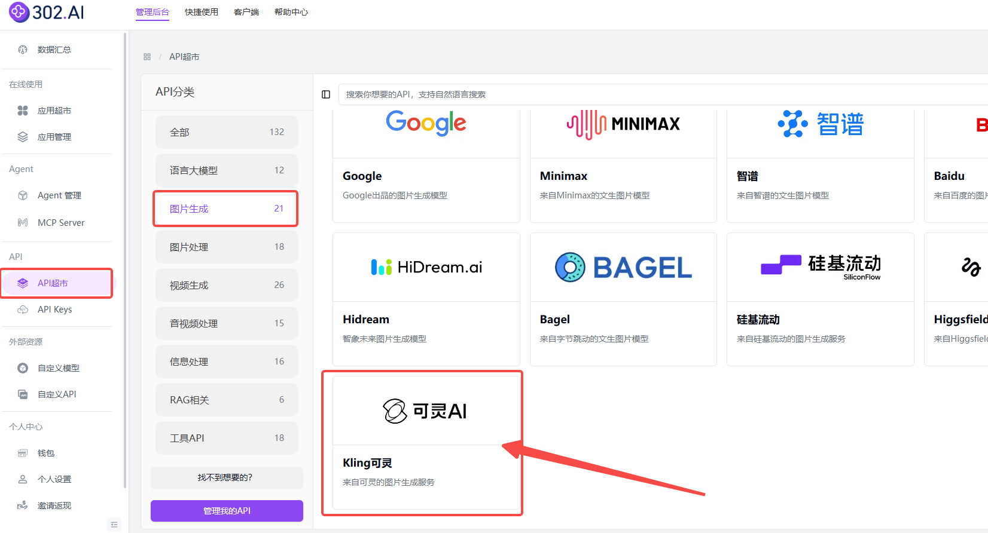Click the API超市 sidebar icon
The height and width of the screenshot is (533, 988).
coord(23,283)
